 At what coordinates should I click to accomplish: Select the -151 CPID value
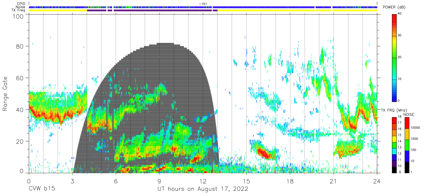pyautogui.click(x=203, y=4)
